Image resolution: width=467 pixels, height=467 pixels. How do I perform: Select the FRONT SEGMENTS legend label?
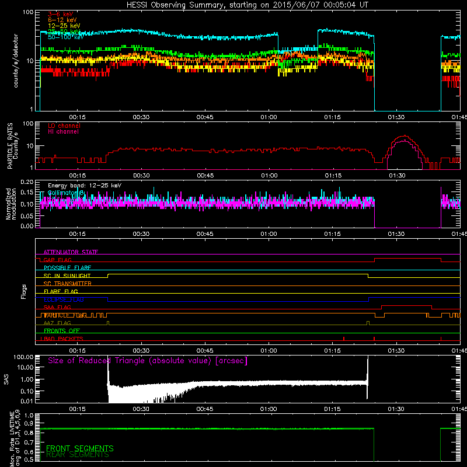pos(80,448)
